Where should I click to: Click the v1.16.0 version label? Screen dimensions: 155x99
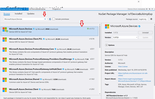92,79
